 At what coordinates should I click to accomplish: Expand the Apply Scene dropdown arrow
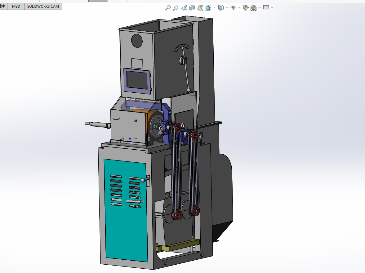click(260, 8)
